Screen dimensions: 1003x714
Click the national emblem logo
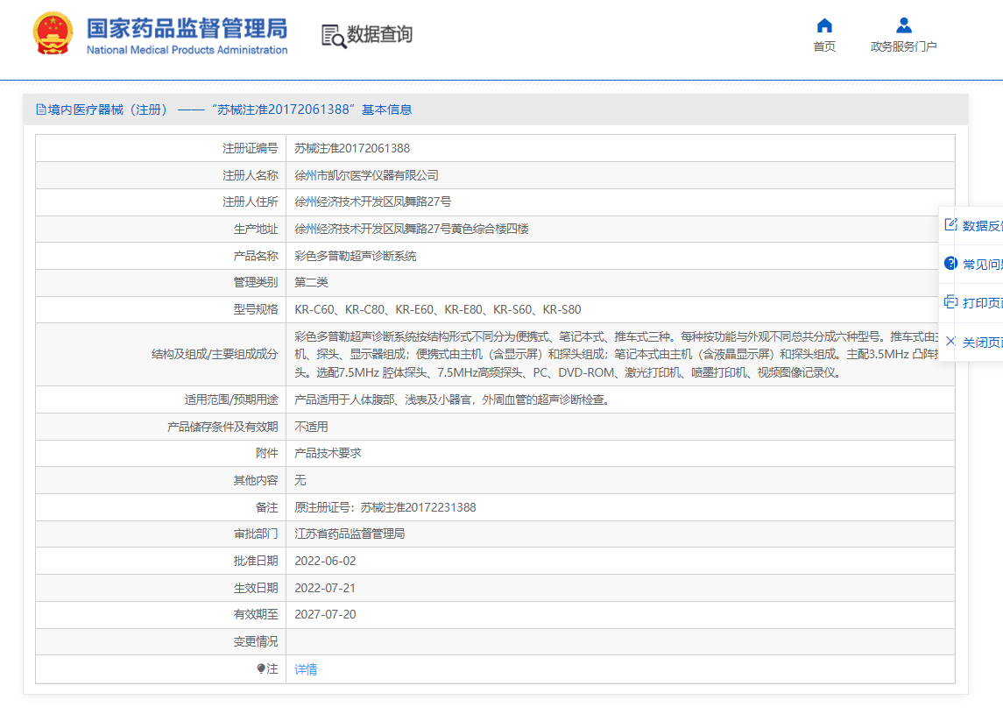53,35
